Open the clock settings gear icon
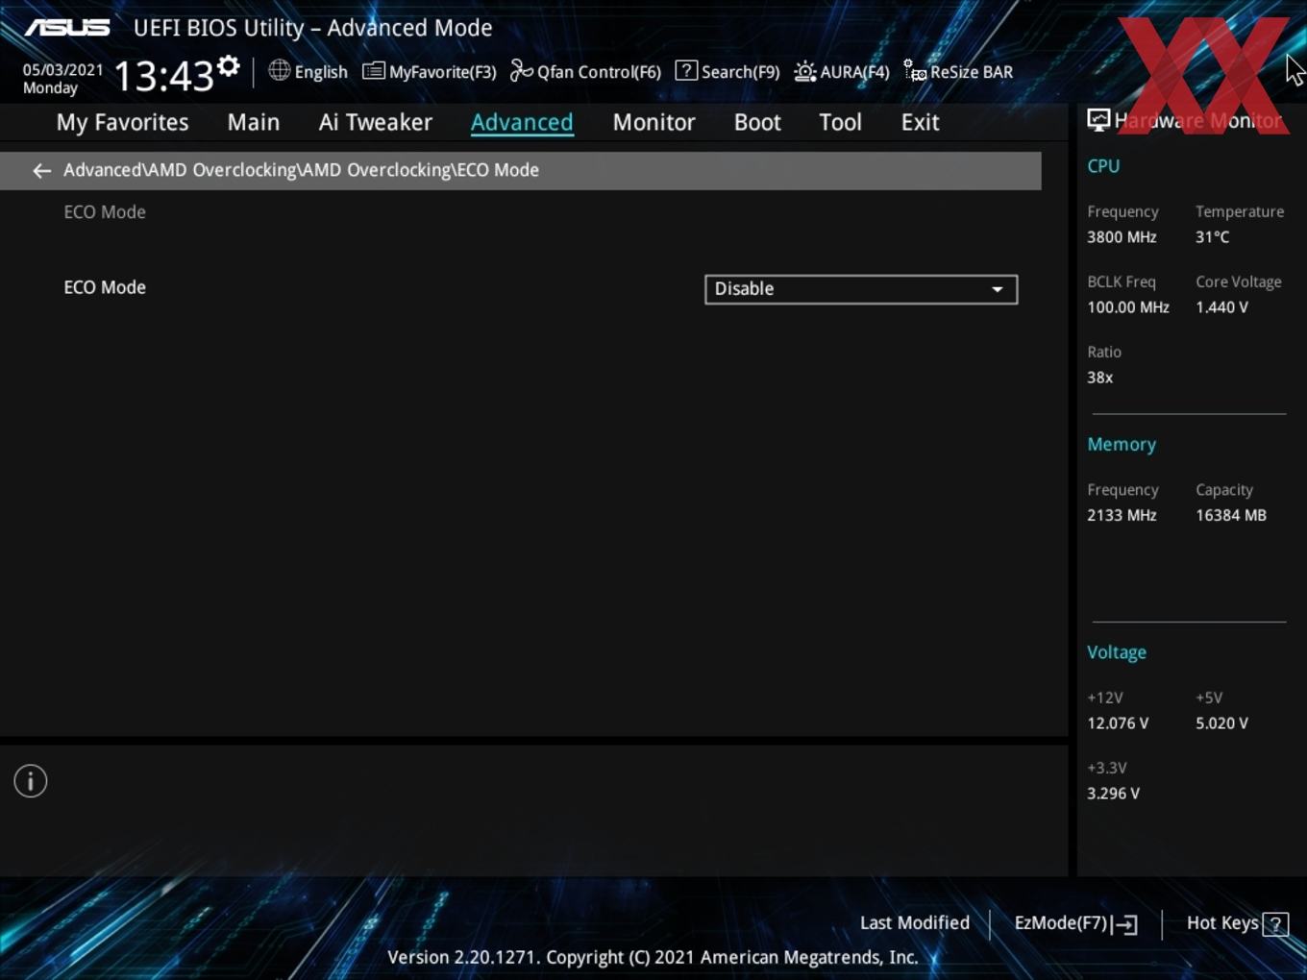 [x=229, y=65]
